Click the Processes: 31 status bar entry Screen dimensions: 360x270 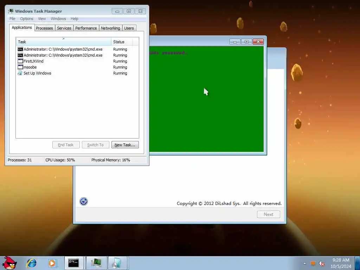[x=20, y=160]
